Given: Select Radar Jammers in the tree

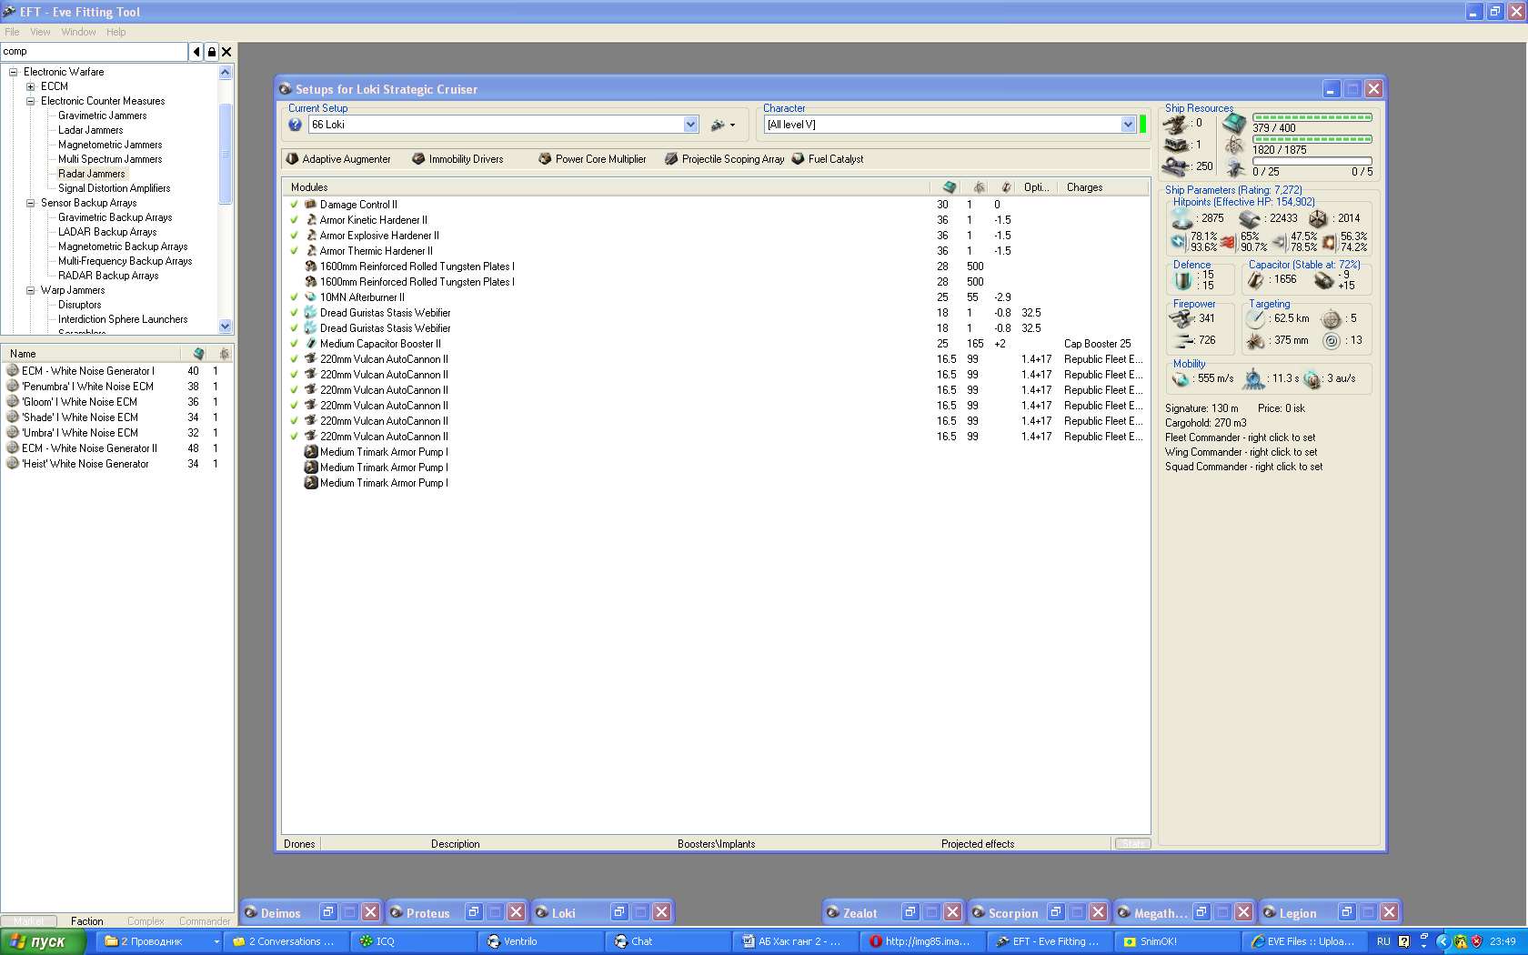Looking at the screenshot, I should [x=92, y=174].
